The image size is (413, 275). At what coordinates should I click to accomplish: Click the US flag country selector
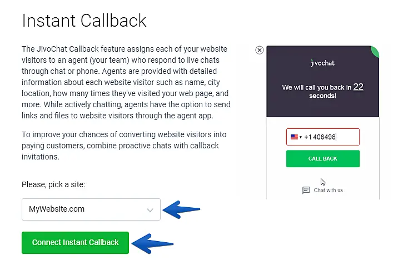click(x=294, y=137)
